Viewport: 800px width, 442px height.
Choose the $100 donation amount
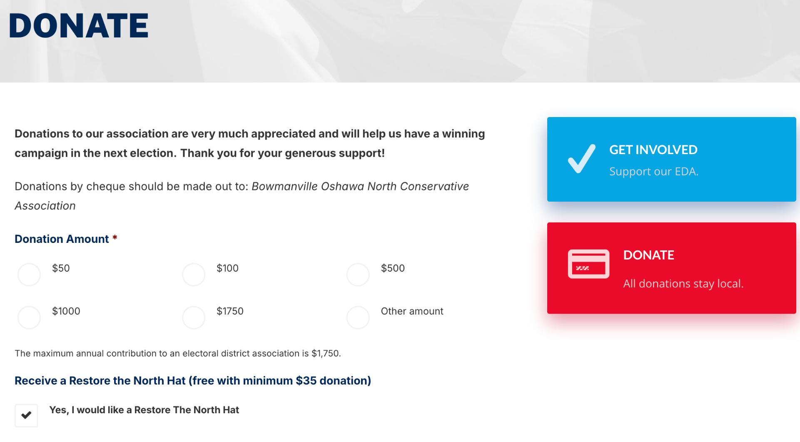tap(194, 275)
